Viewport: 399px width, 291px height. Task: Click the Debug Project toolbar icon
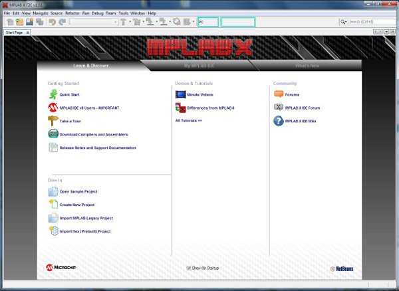pyautogui.click(x=187, y=22)
